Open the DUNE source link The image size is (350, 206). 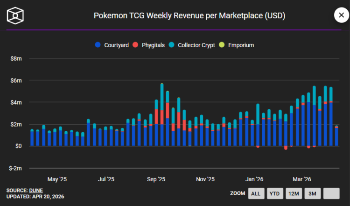coord(36,191)
